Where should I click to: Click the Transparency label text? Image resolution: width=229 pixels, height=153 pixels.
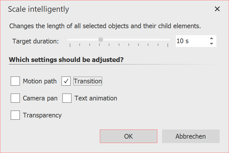[x=42, y=115]
